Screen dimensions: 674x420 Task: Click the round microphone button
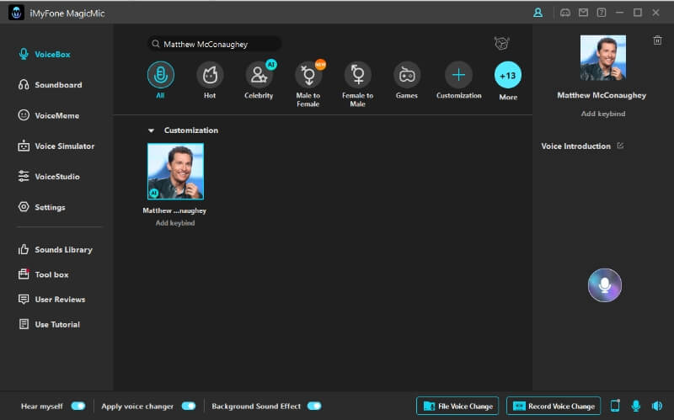click(604, 285)
